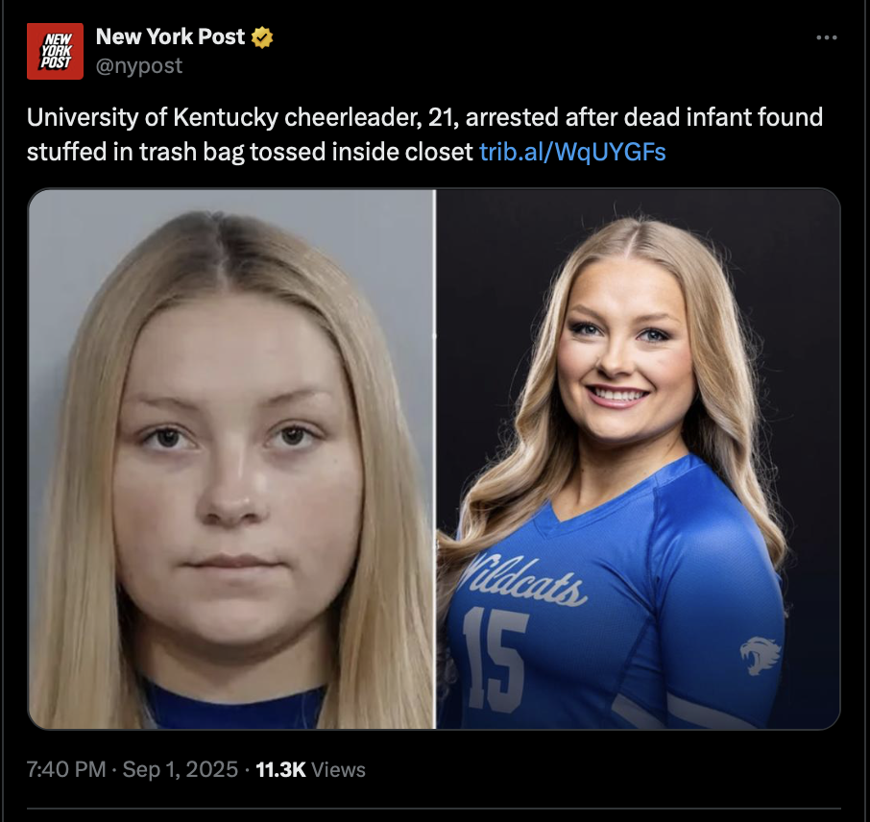The width and height of the screenshot is (870, 822).
Task: Click the red NEW YORK POST logo text
Action: (57, 51)
